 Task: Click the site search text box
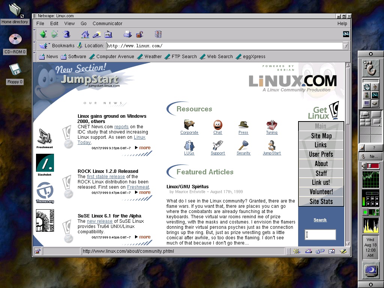point(320,234)
